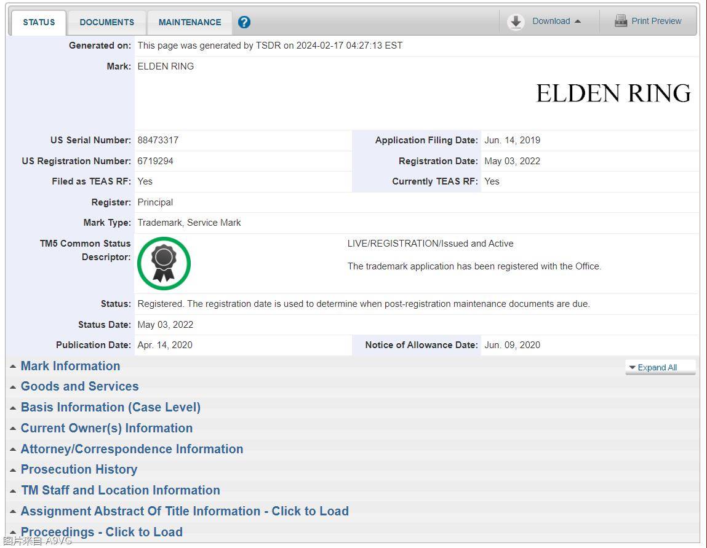The image size is (707, 548).
Task: Switch to the STATUS tab
Action: pyautogui.click(x=39, y=22)
